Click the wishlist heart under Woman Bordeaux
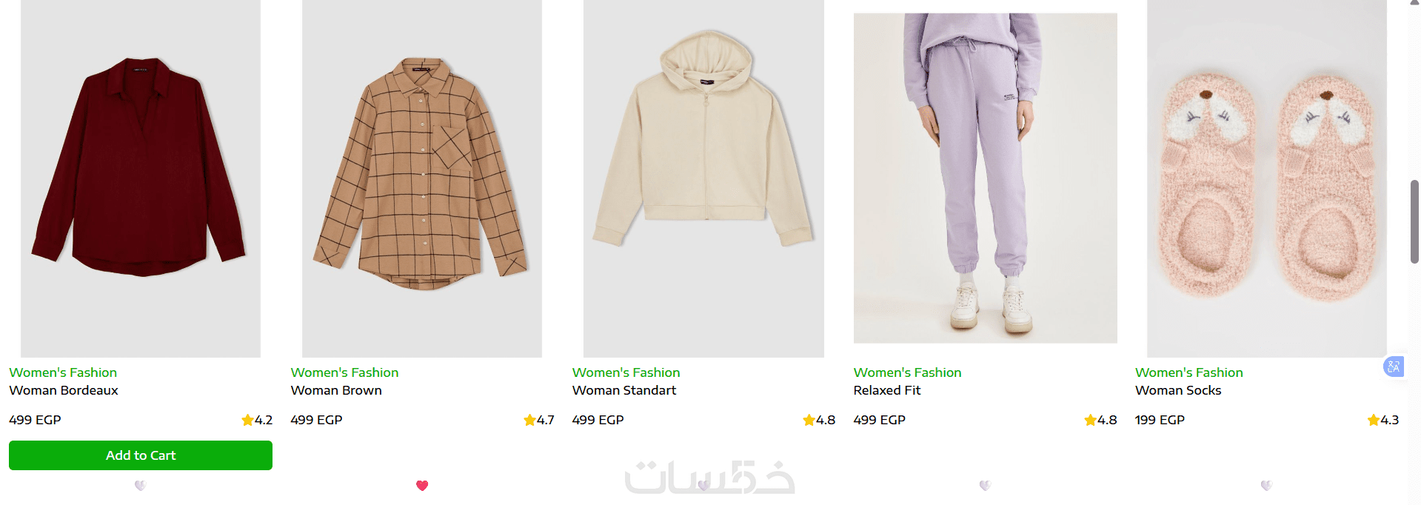1421x505 pixels. point(141,486)
